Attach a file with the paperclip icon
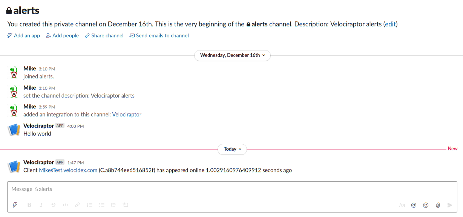Image resolution: width=463 pixels, height=217 pixels. point(438,205)
